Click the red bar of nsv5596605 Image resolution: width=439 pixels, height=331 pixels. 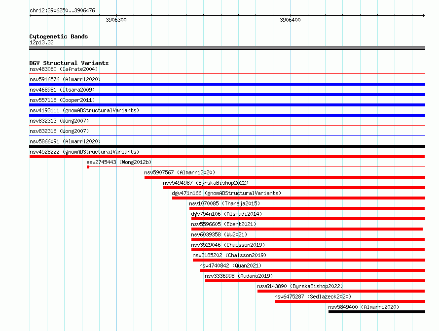coord(307,229)
